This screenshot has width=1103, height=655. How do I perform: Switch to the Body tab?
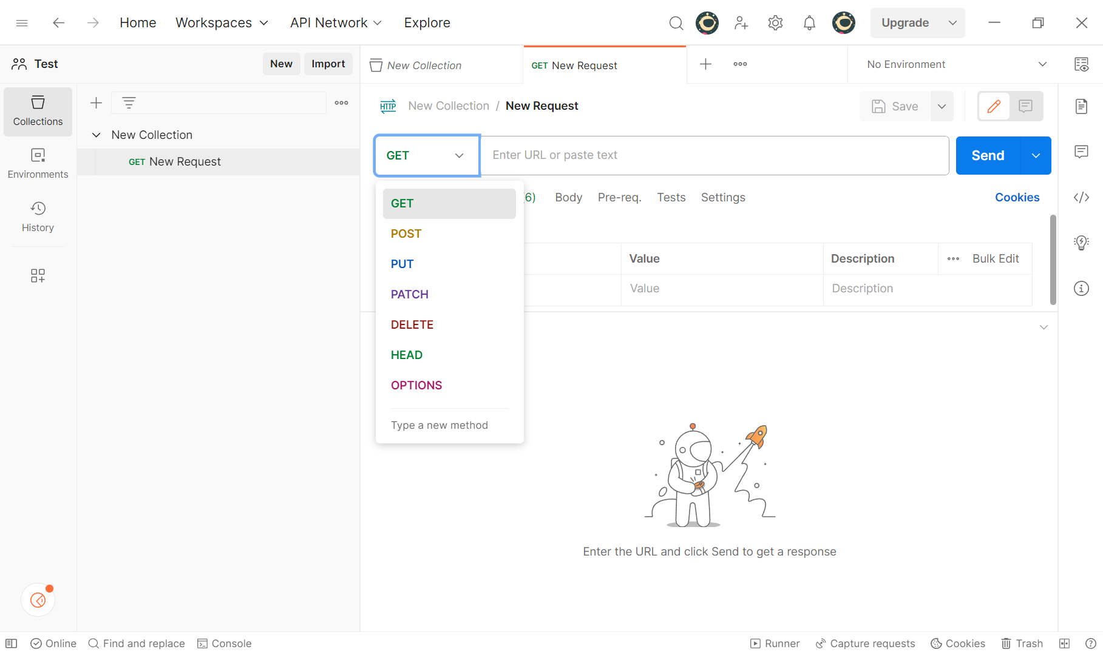[568, 198]
